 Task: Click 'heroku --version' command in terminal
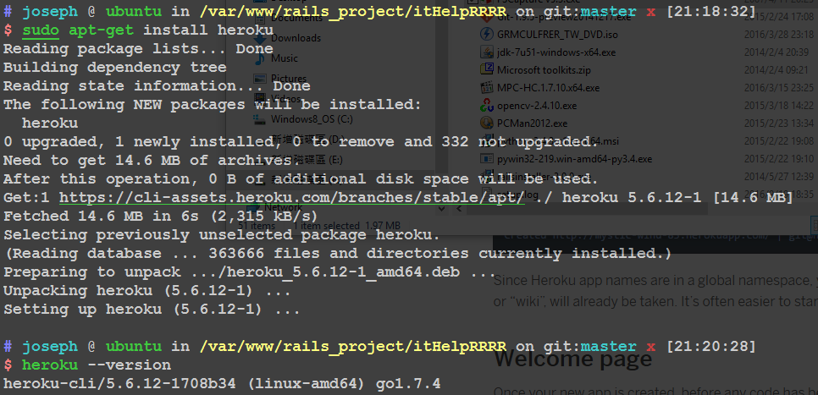tap(97, 365)
